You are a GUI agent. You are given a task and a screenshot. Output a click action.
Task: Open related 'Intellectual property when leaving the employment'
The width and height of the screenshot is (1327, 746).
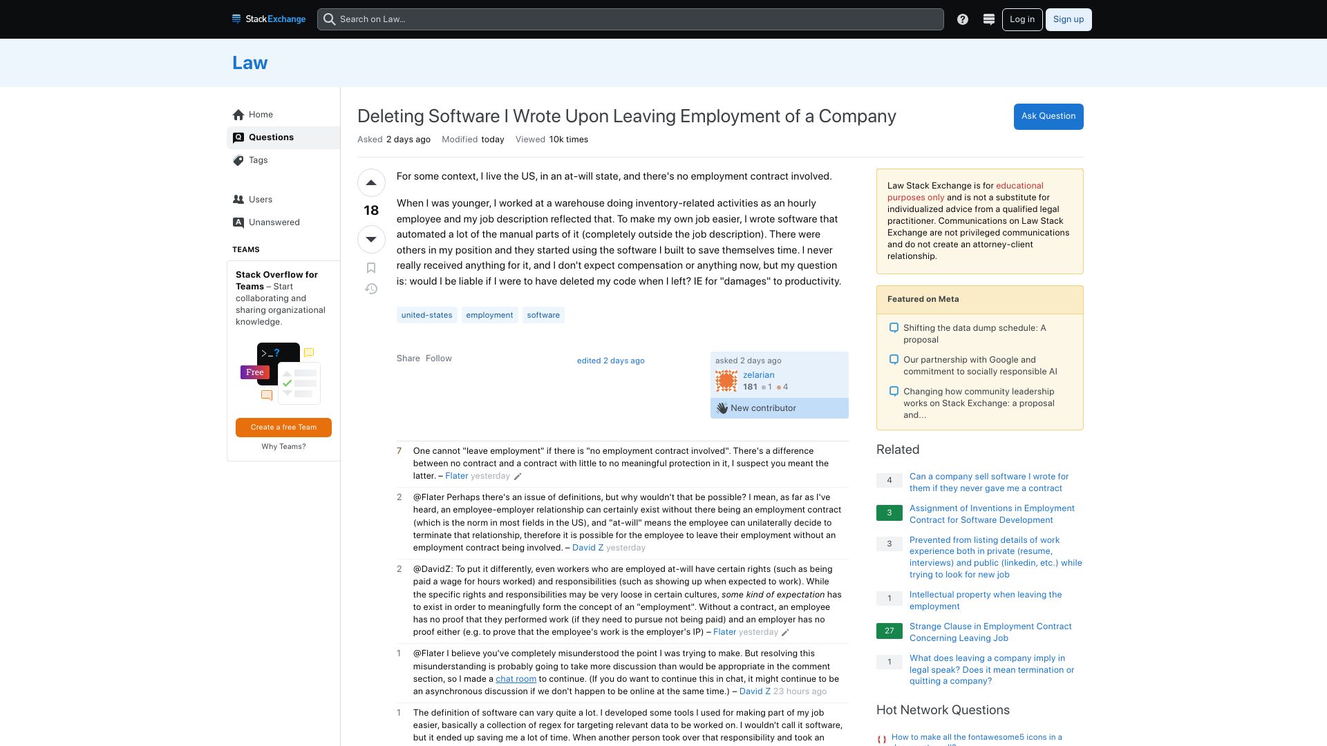986,600
